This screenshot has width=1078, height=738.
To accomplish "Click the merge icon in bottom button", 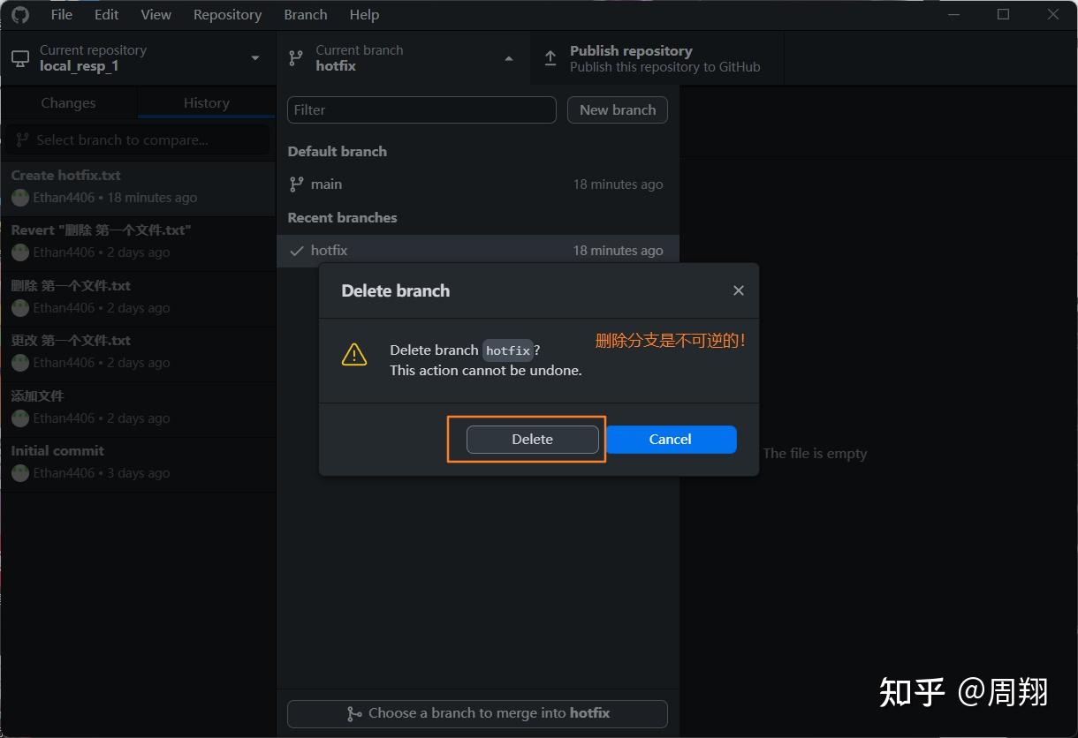I will [x=354, y=713].
